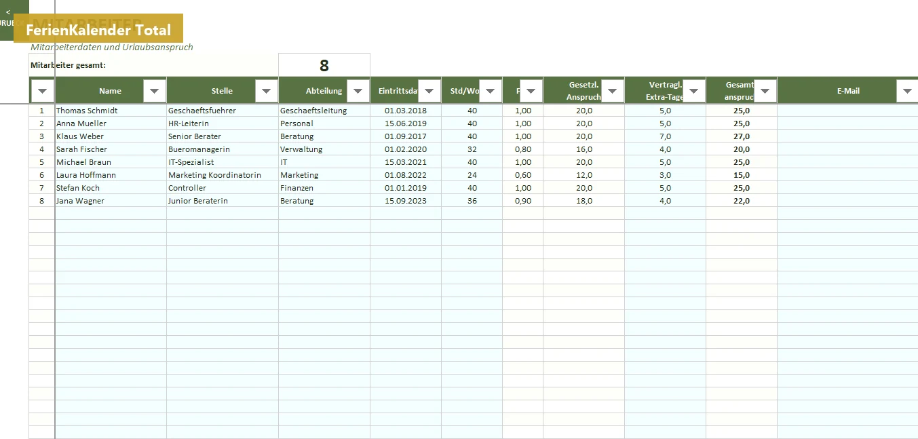Select the 'IT-Spezialist' cell

pos(223,162)
